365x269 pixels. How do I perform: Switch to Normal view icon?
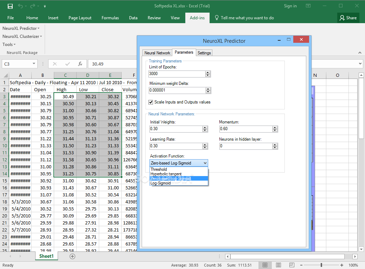click(x=265, y=265)
